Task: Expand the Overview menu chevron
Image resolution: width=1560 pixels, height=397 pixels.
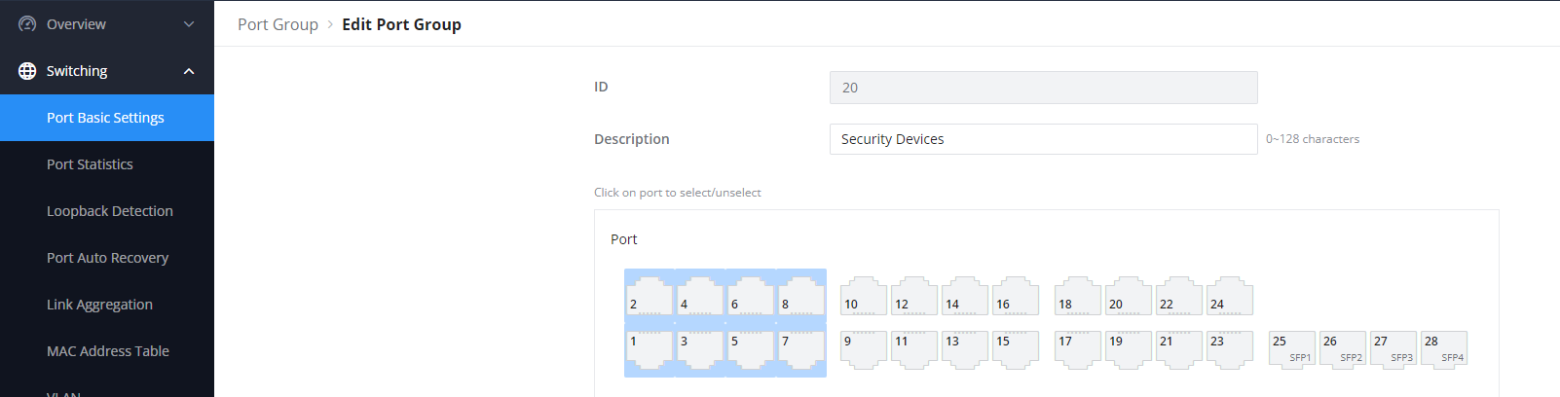Action: click(189, 24)
